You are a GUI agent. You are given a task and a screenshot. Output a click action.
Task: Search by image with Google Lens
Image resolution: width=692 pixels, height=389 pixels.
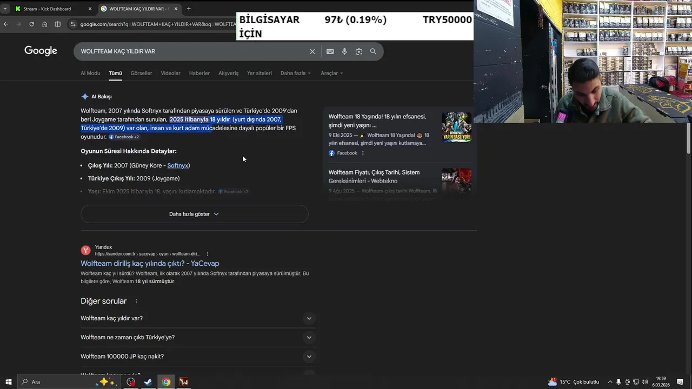[358, 51]
